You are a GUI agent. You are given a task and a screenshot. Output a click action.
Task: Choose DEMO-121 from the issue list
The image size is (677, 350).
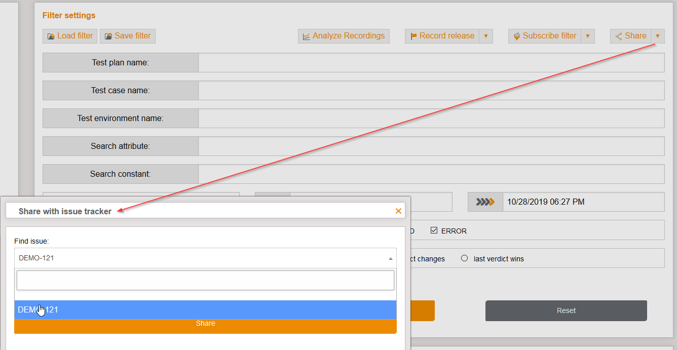(205, 309)
